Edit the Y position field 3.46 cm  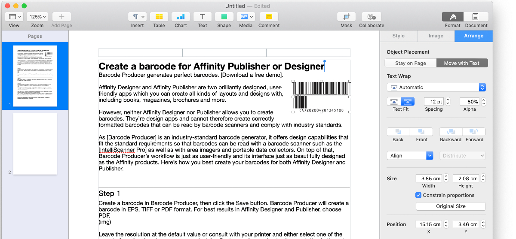[466, 224]
